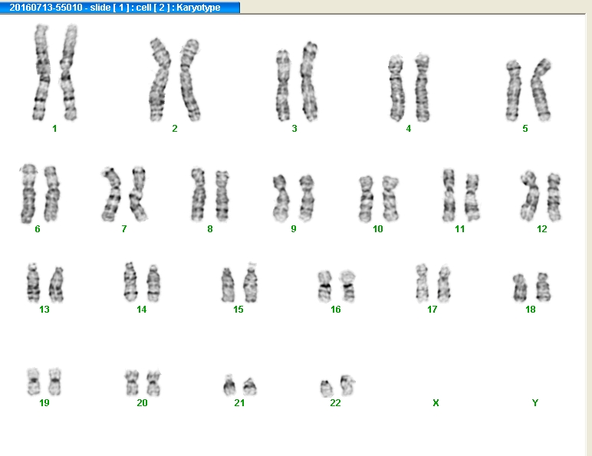Click the green label 19

point(44,403)
